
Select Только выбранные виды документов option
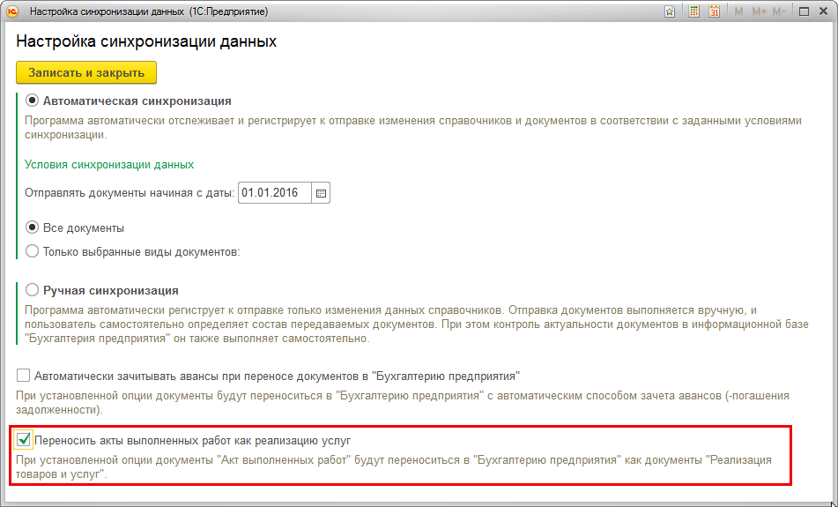coord(32,250)
